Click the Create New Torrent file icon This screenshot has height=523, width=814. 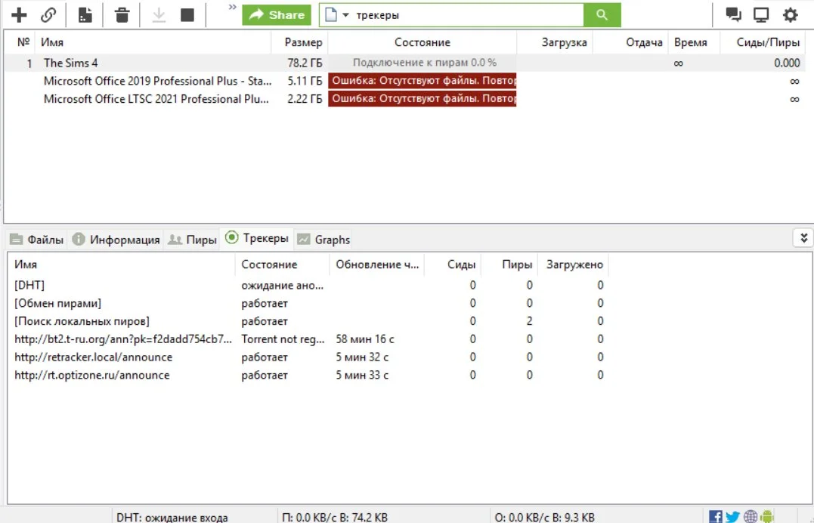tap(85, 14)
